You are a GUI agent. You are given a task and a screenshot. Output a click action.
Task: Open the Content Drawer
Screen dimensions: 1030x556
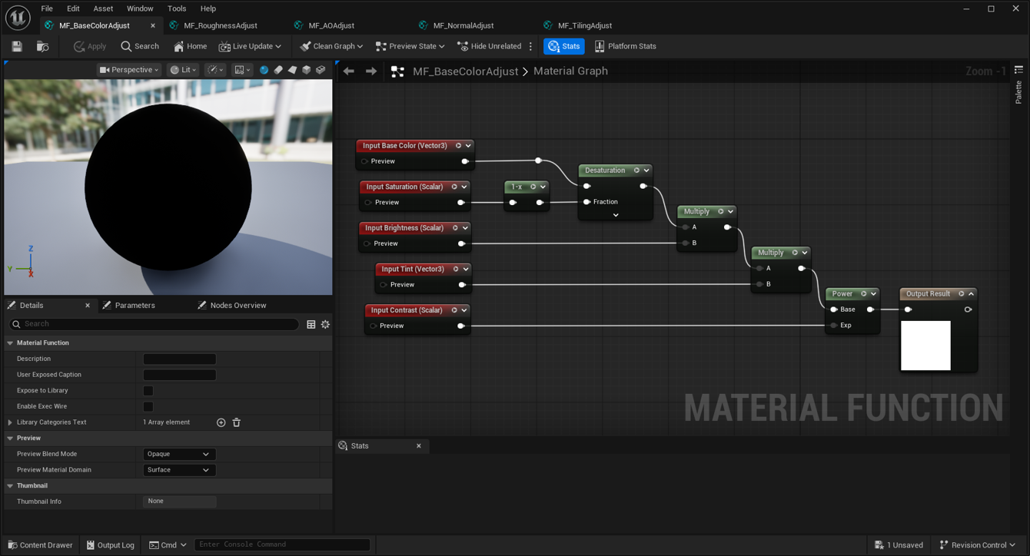pyautogui.click(x=40, y=545)
